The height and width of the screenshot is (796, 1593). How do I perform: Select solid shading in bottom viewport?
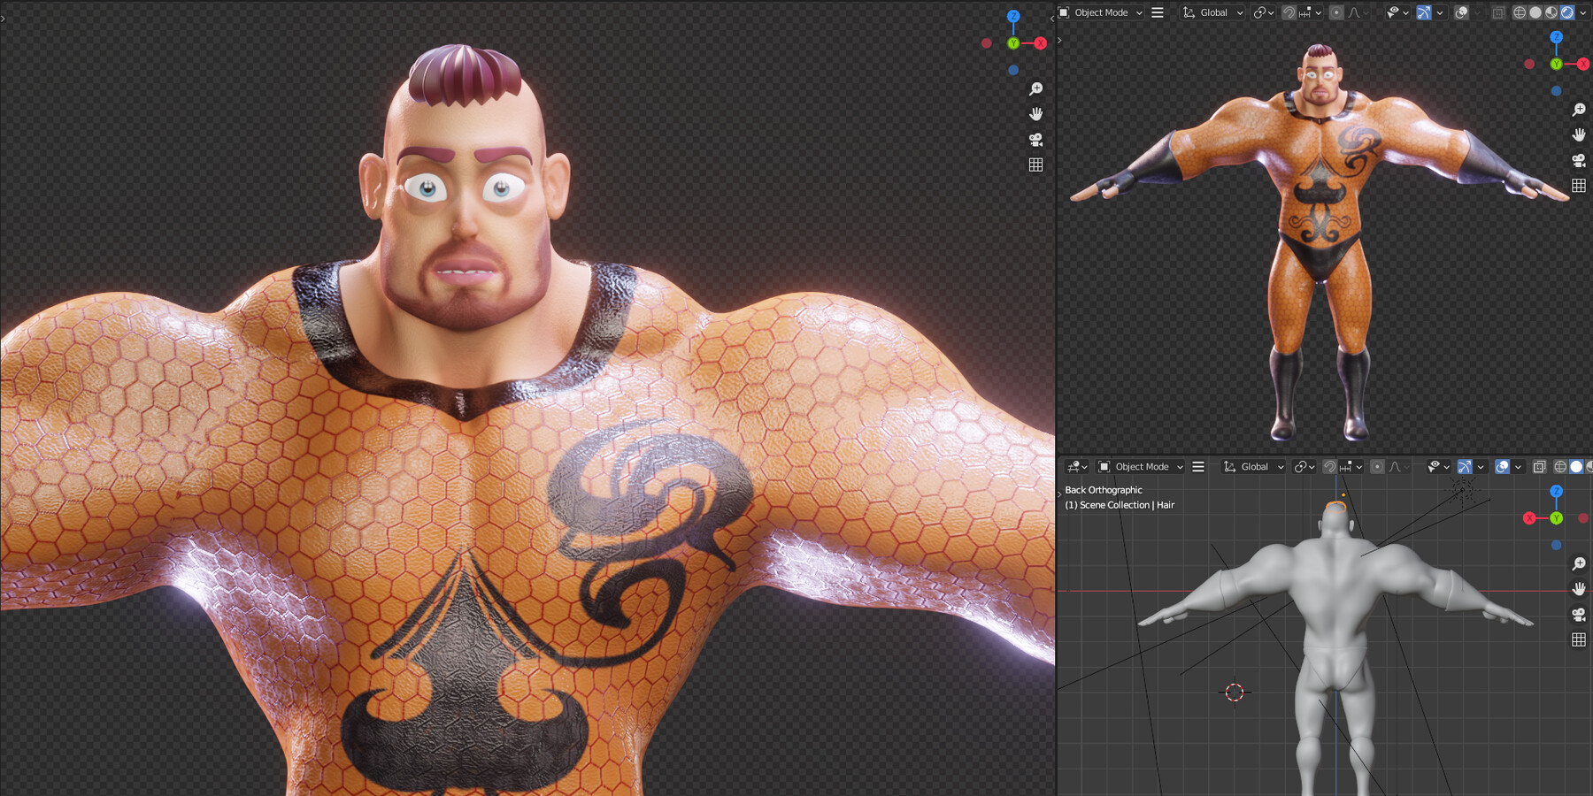tap(1576, 466)
